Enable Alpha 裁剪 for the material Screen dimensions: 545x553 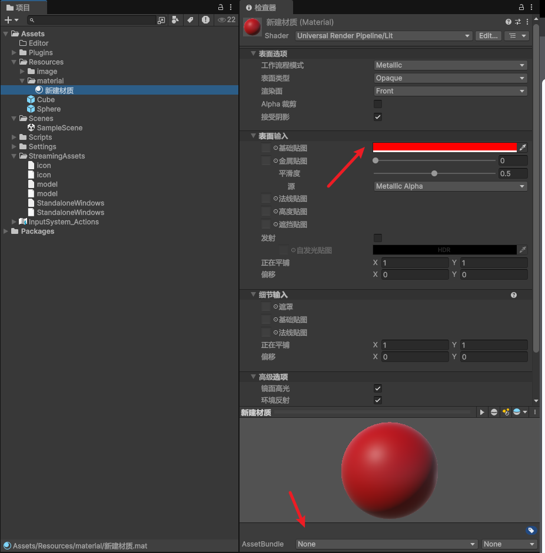[377, 103]
